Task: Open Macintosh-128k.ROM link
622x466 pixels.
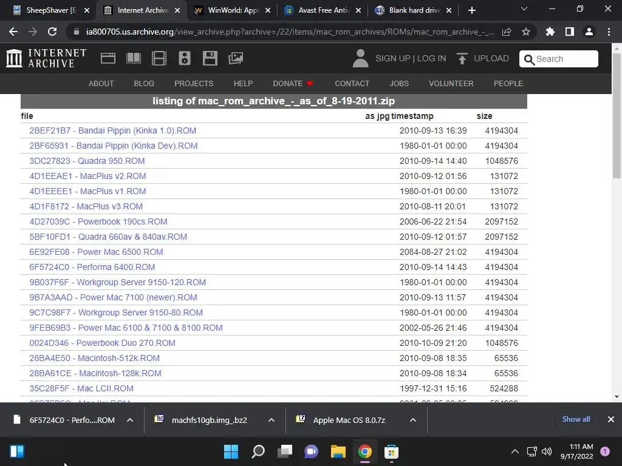Action: point(95,373)
